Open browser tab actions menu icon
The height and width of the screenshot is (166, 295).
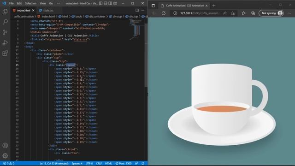point(153,6)
